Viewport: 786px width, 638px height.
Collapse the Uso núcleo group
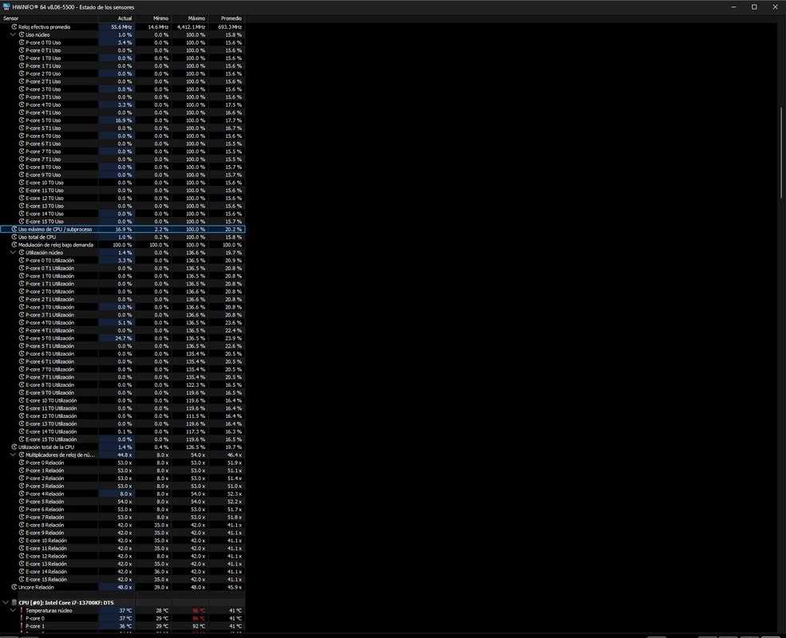(x=13, y=35)
